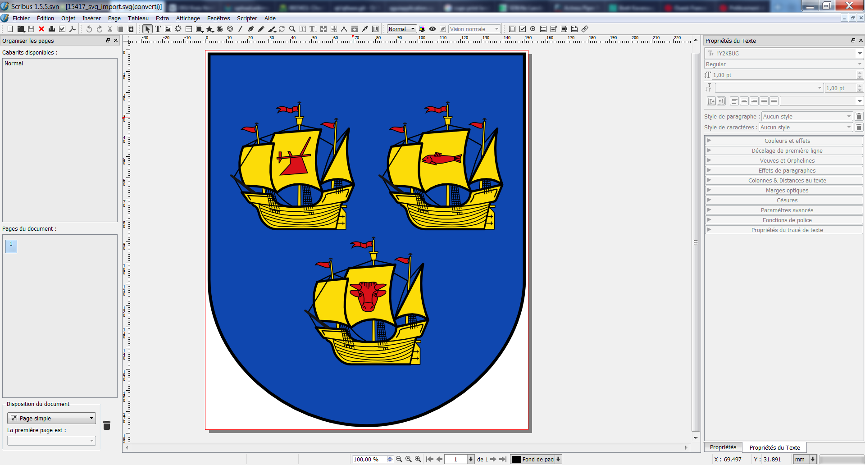Delete page with trash icon
Image resolution: width=865 pixels, height=465 pixels.
pos(107,425)
